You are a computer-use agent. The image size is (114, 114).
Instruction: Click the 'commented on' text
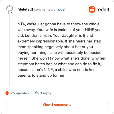pyautogui.click(x=46, y=9)
